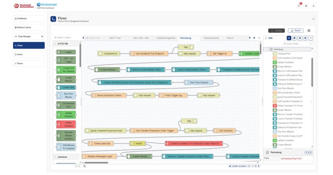Open the user profile icon
This screenshot has height=175, width=333.
[313, 6]
